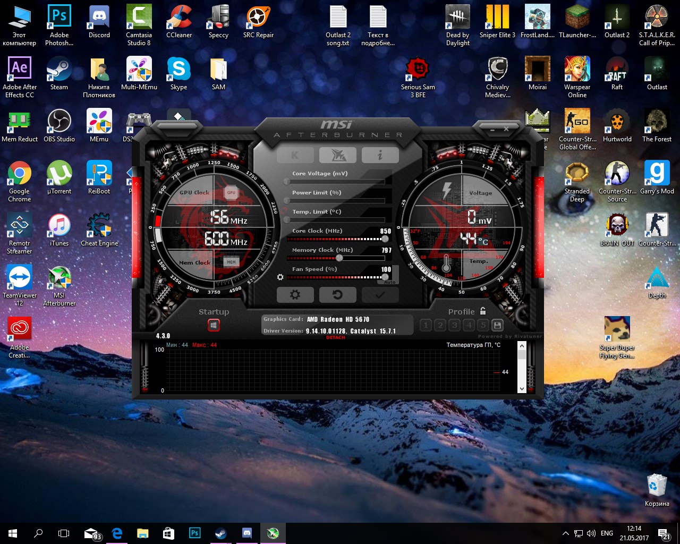Switch the ENG input language indicator
This screenshot has height=544, width=680.
[607, 533]
